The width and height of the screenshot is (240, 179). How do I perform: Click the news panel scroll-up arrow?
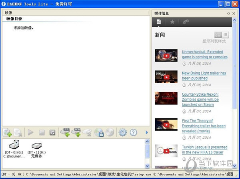pyautogui.click(x=234, y=20)
